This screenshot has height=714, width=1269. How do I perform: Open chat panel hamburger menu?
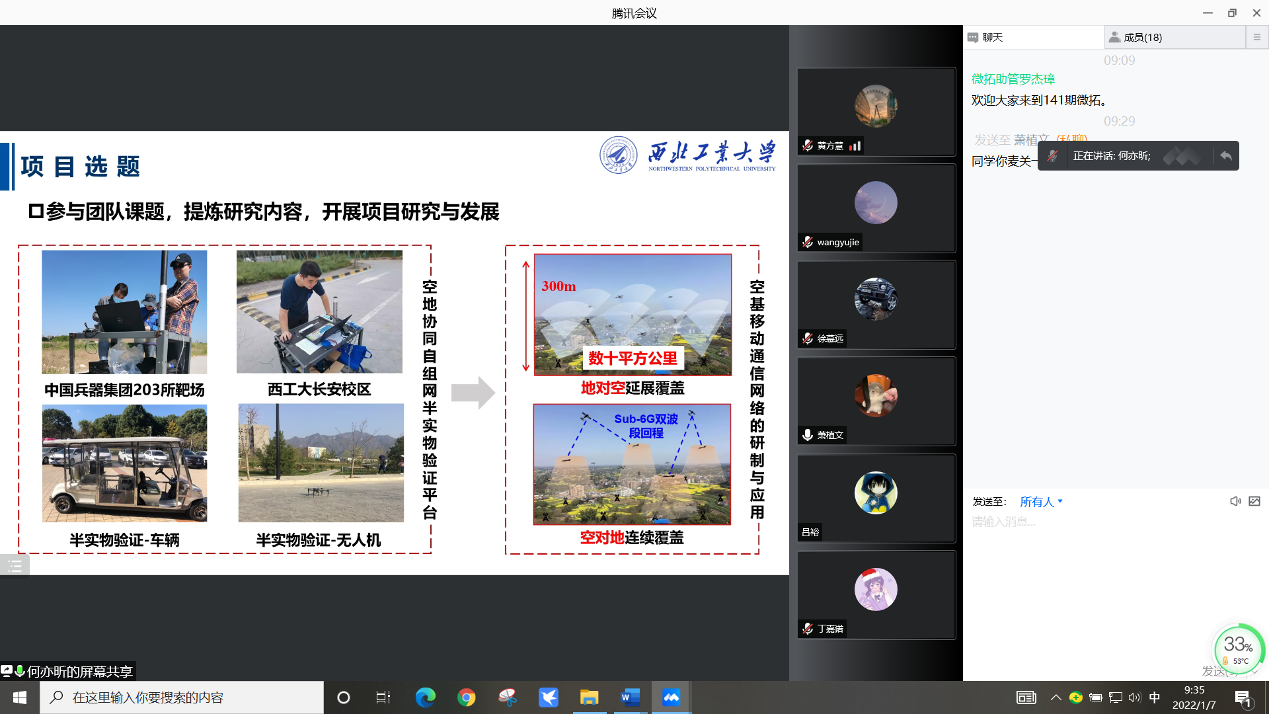click(1256, 38)
